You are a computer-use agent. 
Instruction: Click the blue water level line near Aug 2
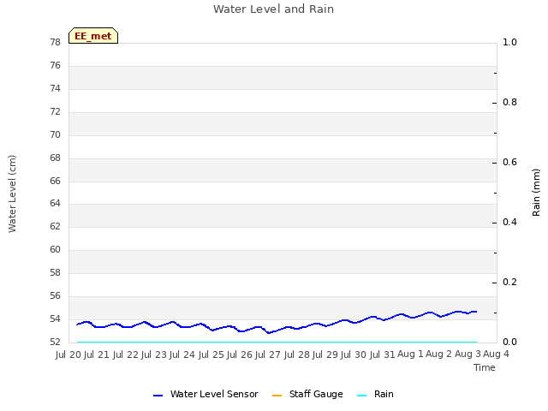(441, 316)
